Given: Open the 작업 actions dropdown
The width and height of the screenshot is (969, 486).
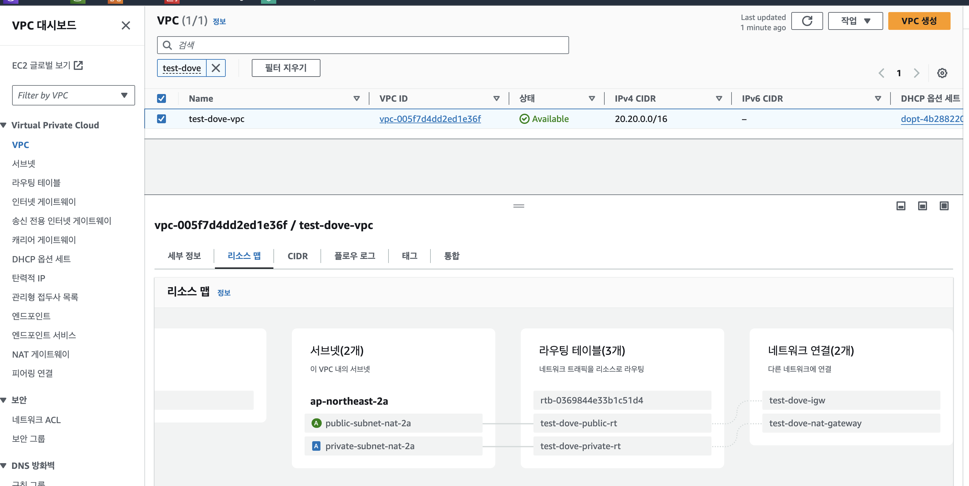Looking at the screenshot, I should pyautogui.click(x=855, y=21).
